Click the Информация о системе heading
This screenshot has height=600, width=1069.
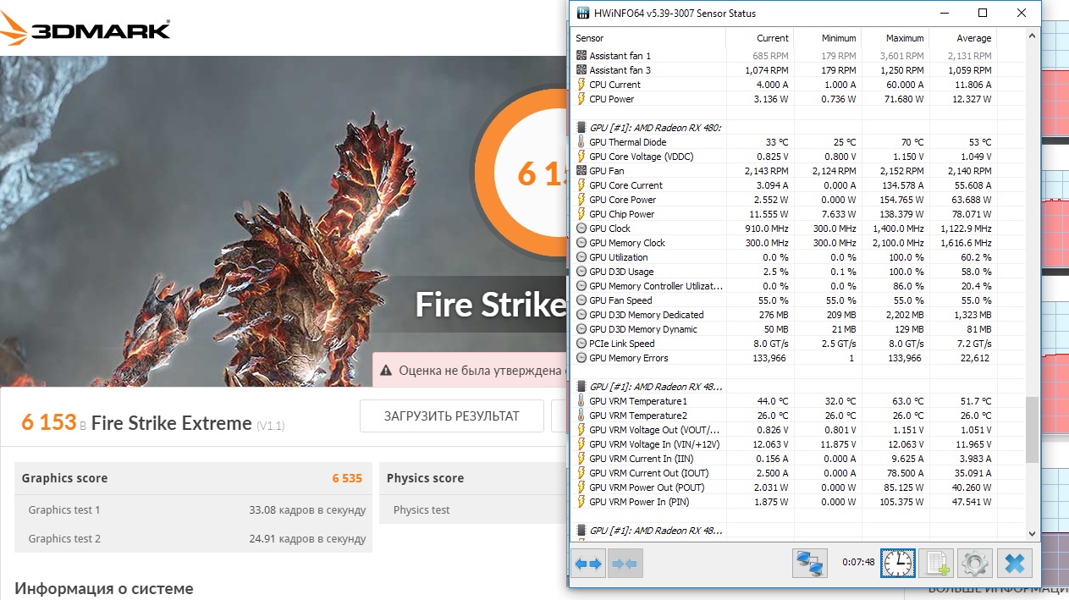click(x=104, y=588)
